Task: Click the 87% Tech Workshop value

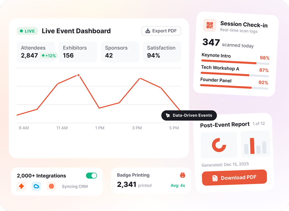Action: [x=264, y=70]
